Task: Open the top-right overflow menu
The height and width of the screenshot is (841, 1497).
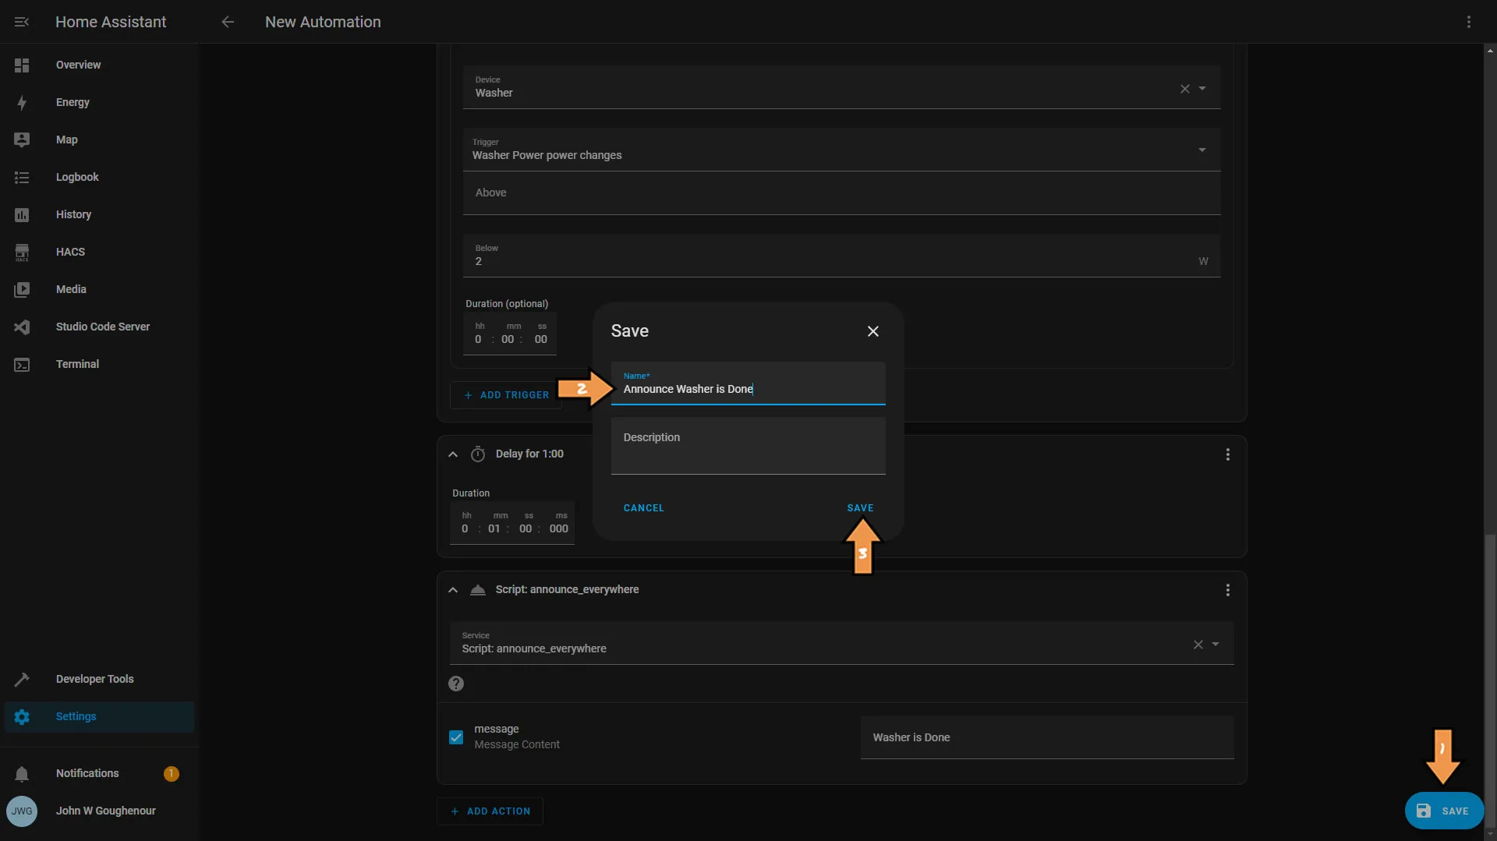Action: [x=1469, y=22]
